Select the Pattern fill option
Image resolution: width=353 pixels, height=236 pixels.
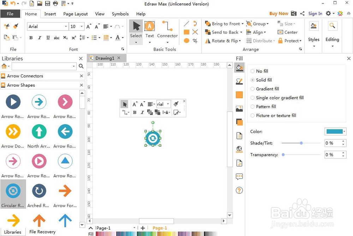pyautogui.click(x=263, y=107)
